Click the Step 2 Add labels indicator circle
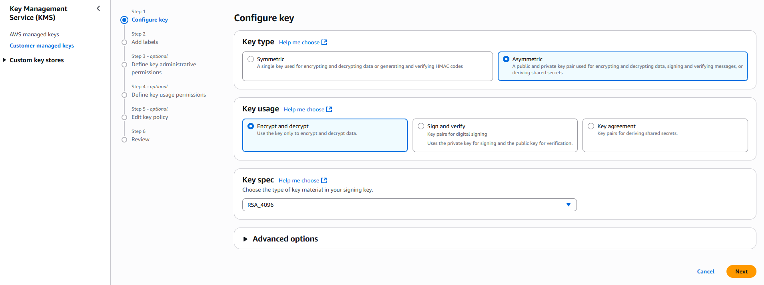 point(124,42)
